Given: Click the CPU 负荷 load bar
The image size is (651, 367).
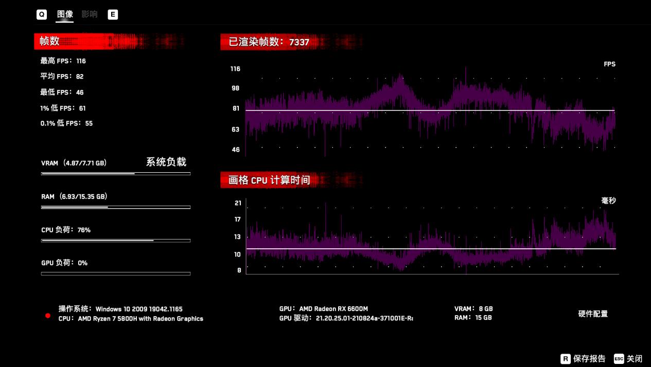Looking at the screenshot, I should [x=115, y=241].
